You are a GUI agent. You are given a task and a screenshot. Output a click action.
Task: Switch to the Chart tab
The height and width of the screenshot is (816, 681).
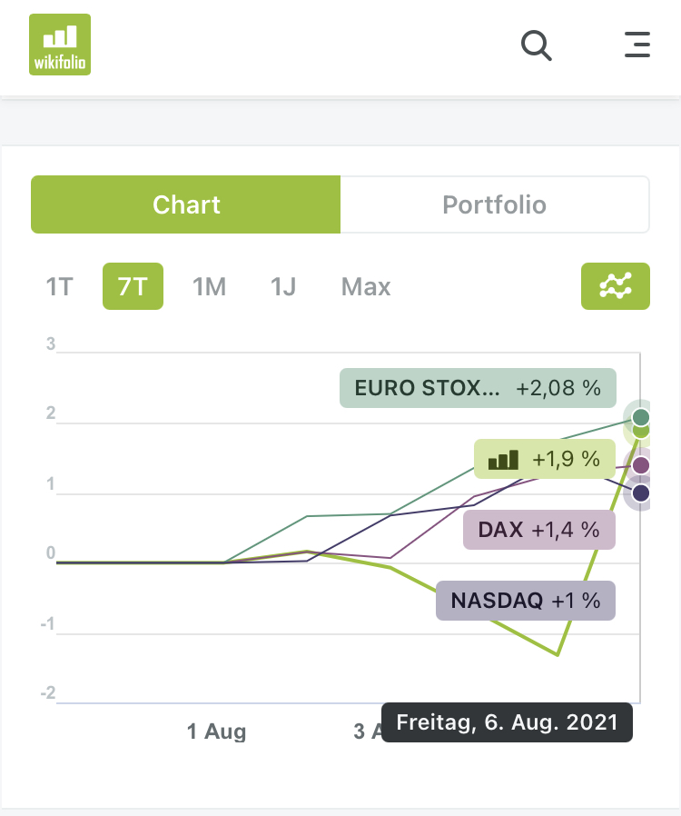coord(186,204)
